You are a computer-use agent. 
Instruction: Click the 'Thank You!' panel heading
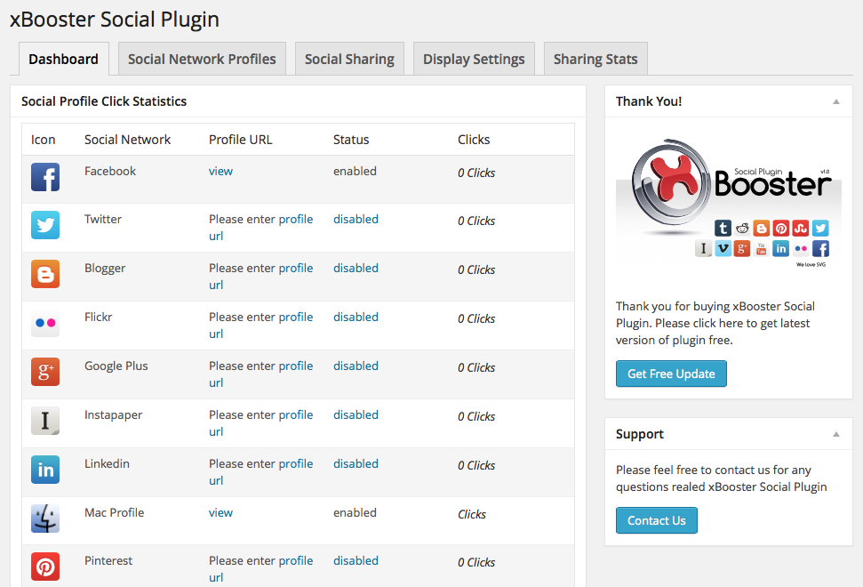(x=649, y=101)
